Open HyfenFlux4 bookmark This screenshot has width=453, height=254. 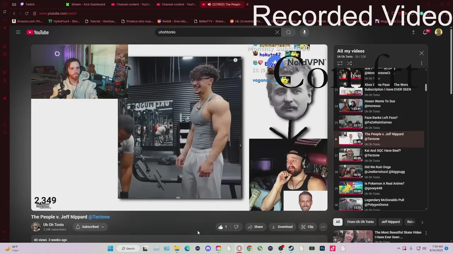point(64,21)
